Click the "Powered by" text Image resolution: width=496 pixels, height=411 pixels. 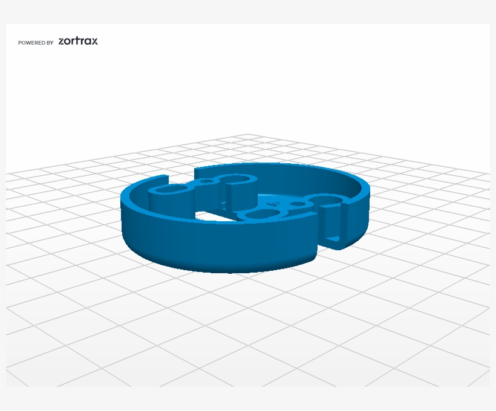[36, 43]
